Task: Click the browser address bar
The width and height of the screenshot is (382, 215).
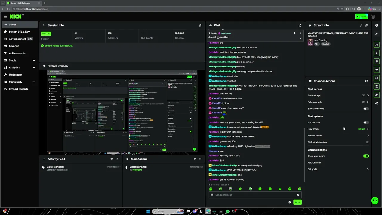Action: click(176, 9)
